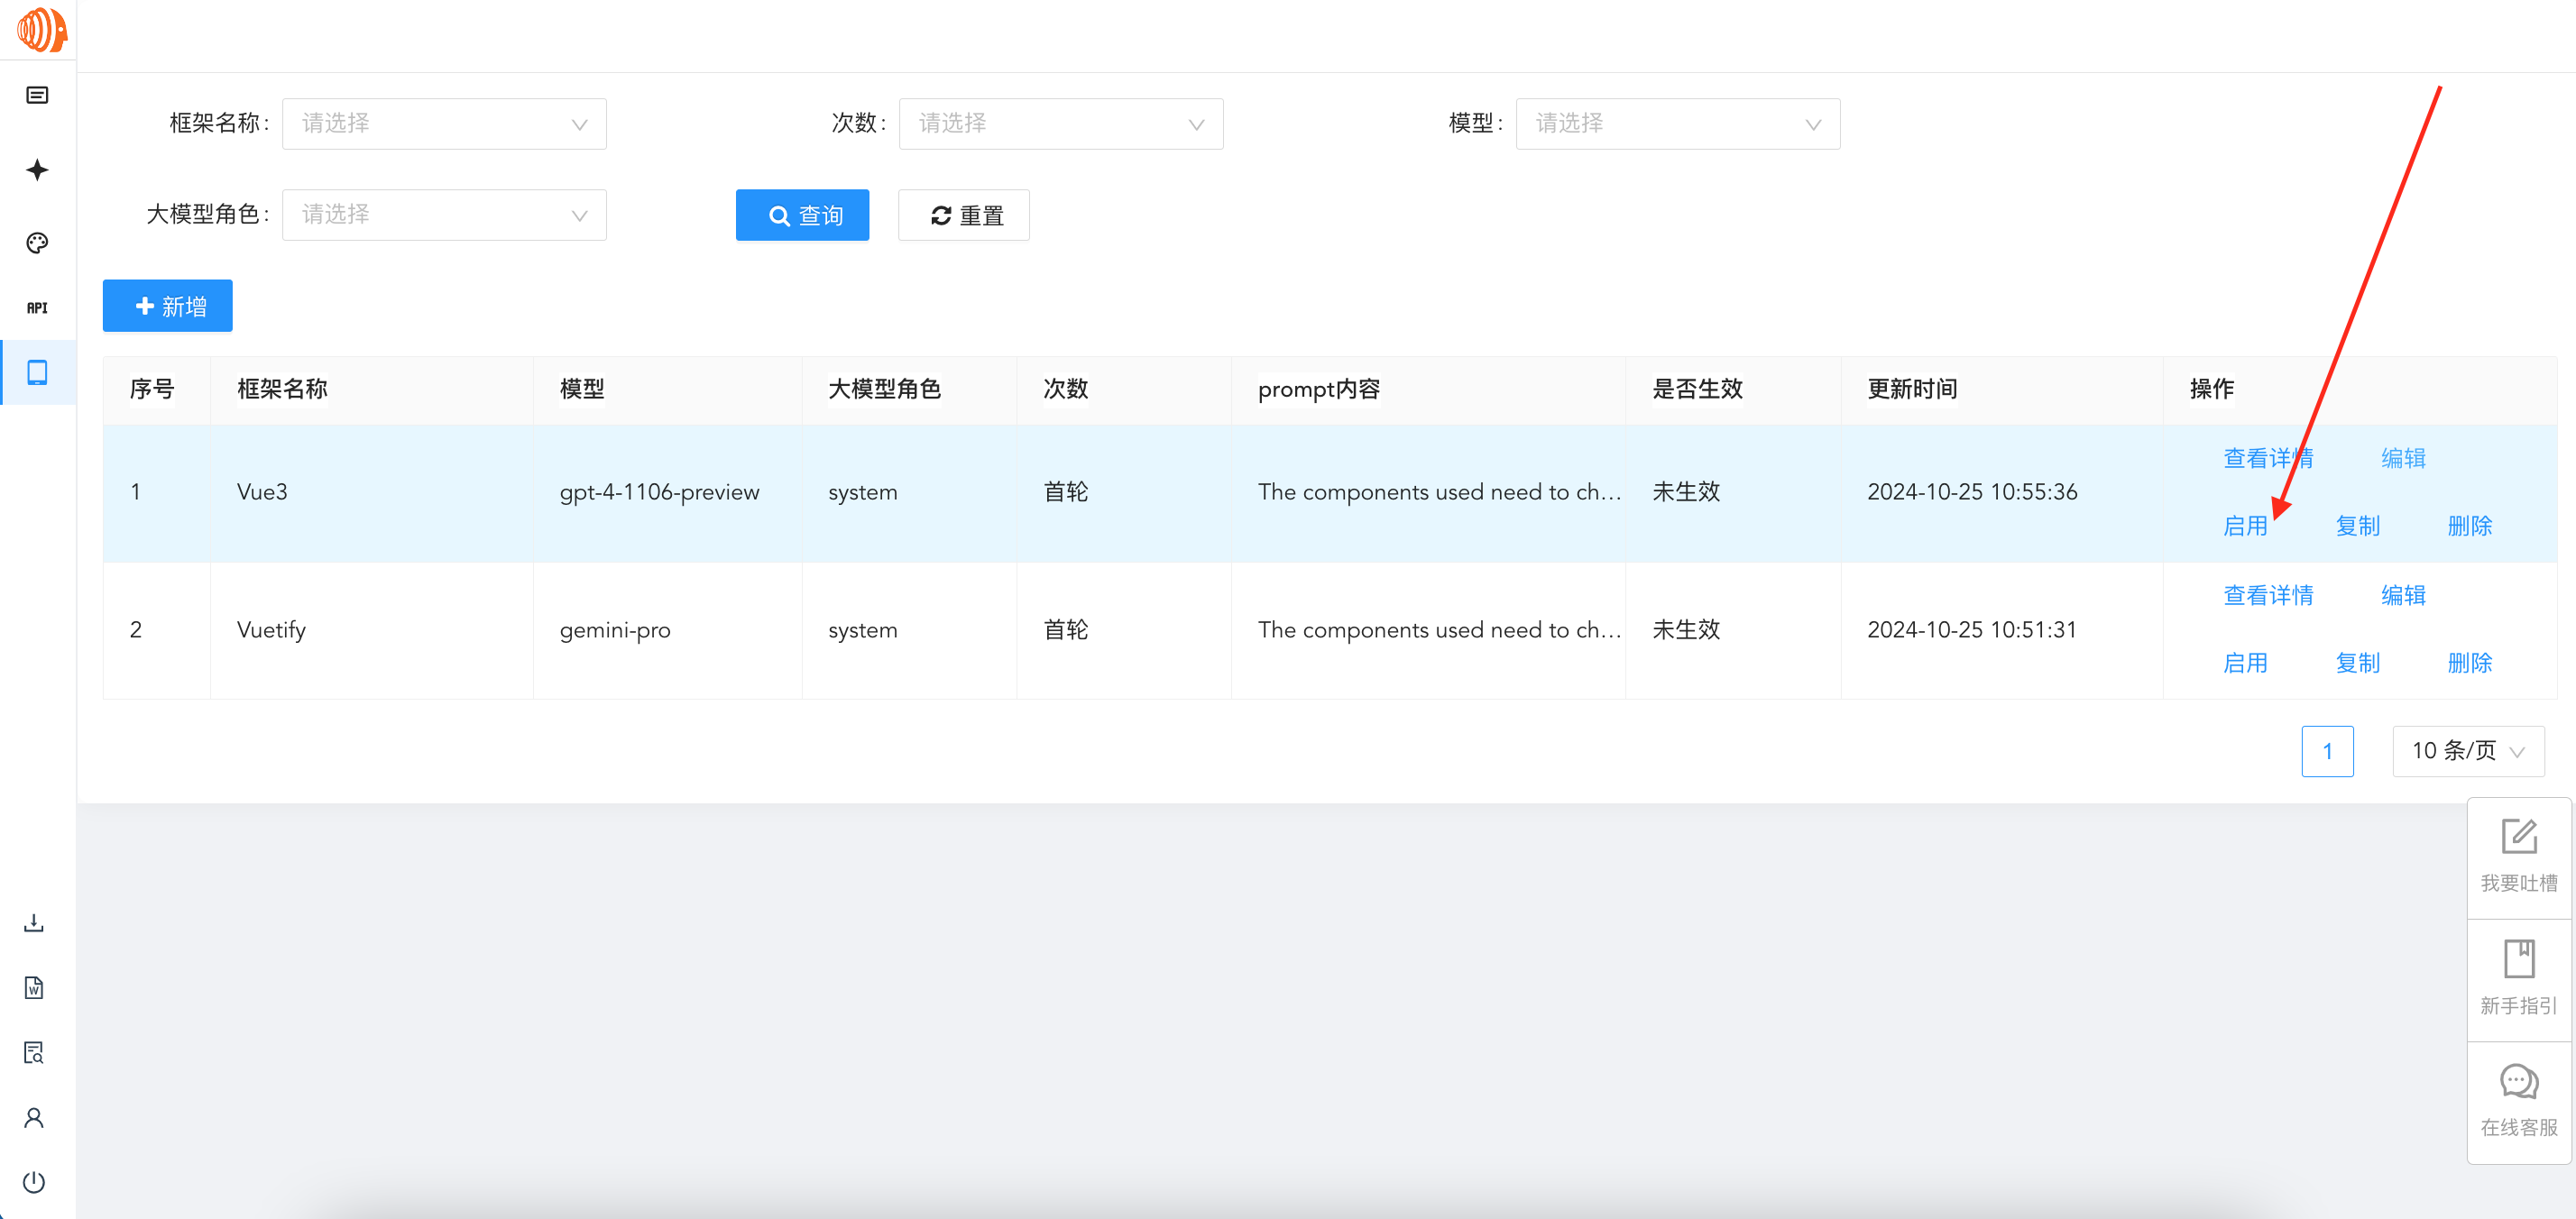Click the download icon in the sidebar
The image size is (2576, 1219).
click(34, 923)
